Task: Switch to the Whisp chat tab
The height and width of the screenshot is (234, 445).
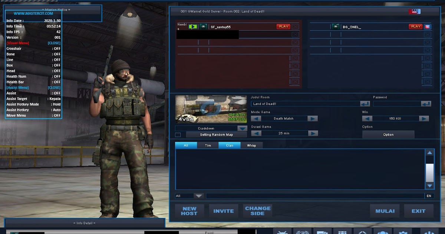Action: [252, 145]
